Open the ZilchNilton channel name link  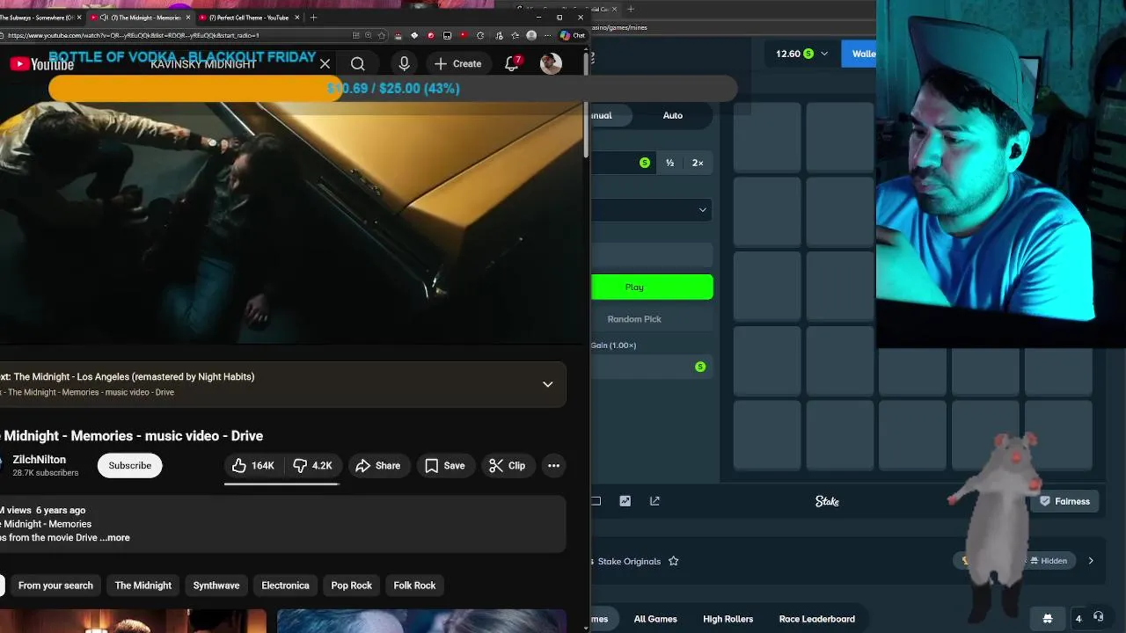(x=39, y=460)
